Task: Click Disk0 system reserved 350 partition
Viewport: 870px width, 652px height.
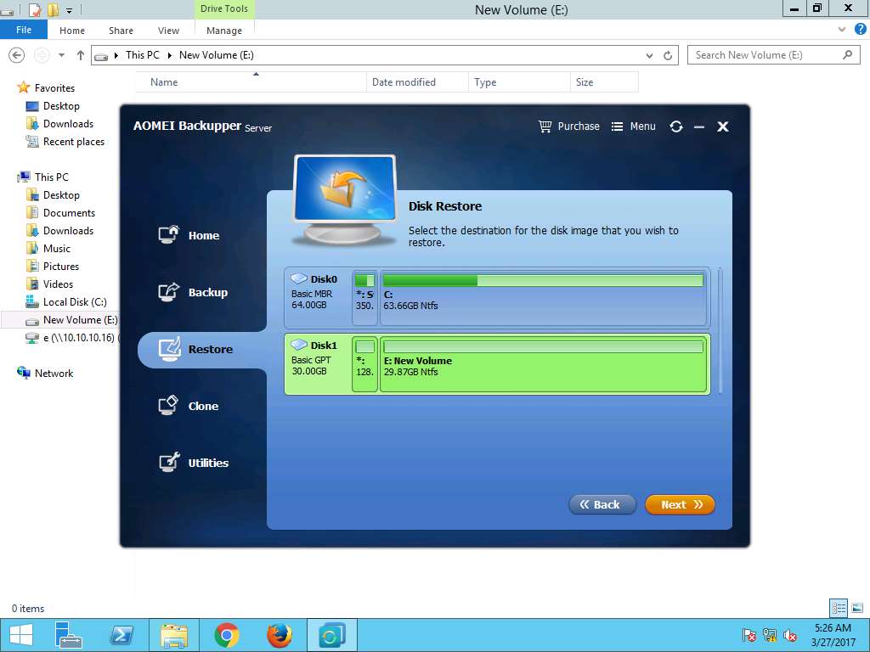Action: pos(364,297)
